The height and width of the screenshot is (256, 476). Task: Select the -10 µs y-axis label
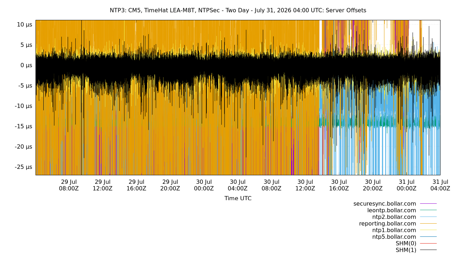23,106
